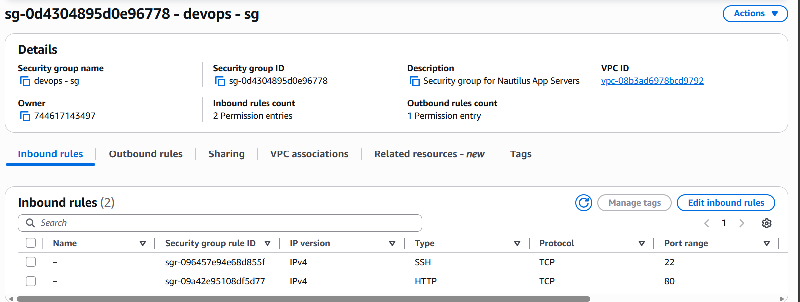Copy the description text
This screenshot has height=302, width=800.
pos(414,81)
